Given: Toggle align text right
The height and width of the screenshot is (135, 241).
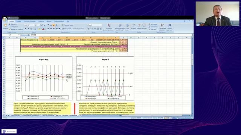Looking at the screenshot, I should pyautogui.click(x=54, y=29).
